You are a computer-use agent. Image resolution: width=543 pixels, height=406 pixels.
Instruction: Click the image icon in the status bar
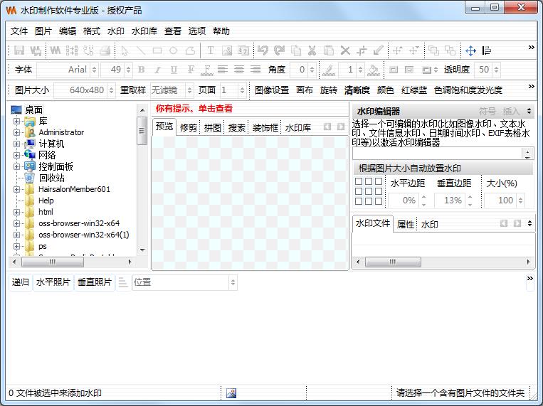click(231, 392)
